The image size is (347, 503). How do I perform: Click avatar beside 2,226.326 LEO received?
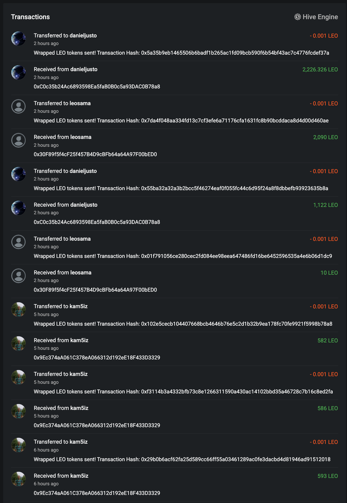point(19,72)
